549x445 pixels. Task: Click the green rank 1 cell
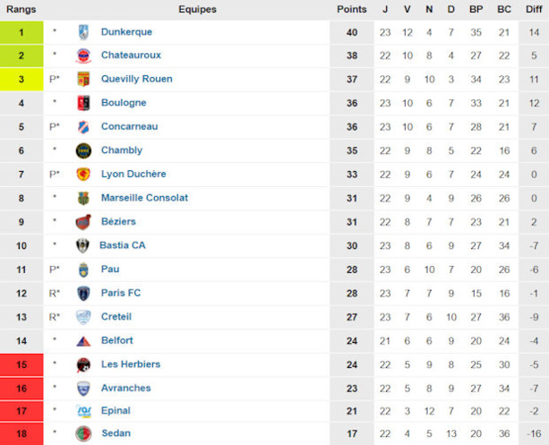click(x=21, y=32)
